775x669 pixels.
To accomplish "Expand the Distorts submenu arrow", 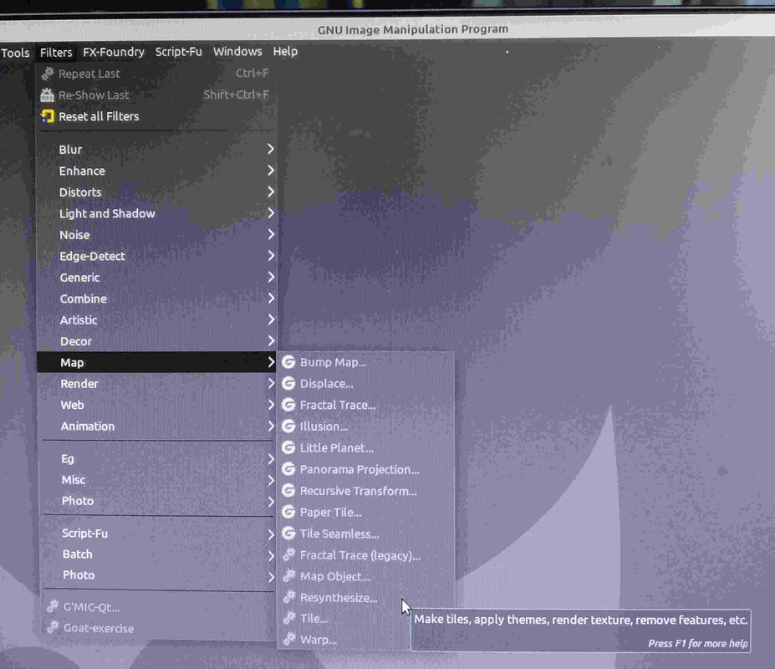I will 270,192.
